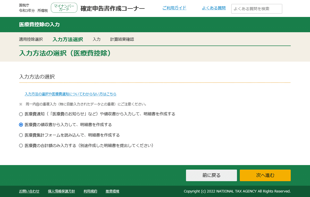This screenshot has height=197, width=310.
Task: Open the ご利用ガイド link
Action: 174,8
